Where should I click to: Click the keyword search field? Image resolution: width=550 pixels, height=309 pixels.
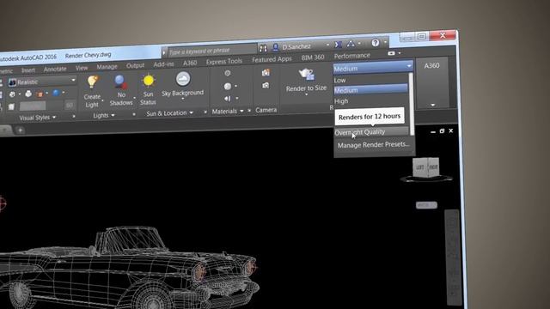pos(212,51)
